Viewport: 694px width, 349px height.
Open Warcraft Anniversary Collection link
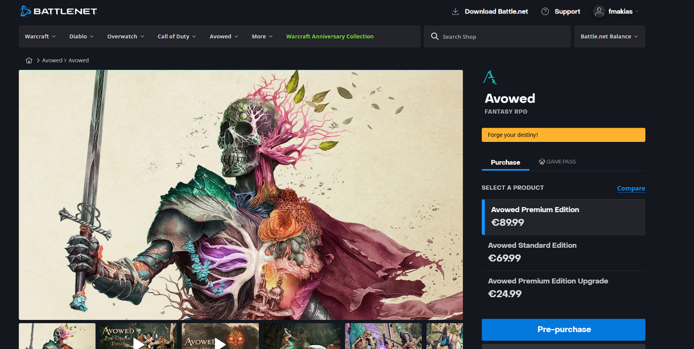click(330, 36)
